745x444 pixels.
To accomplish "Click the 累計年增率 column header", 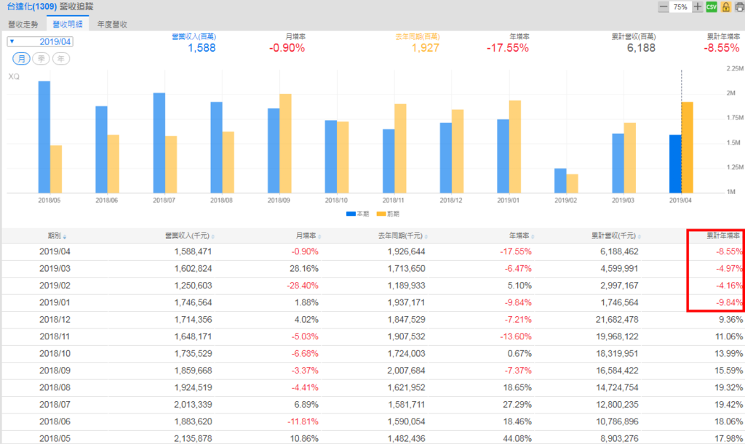I will [723, 235].
